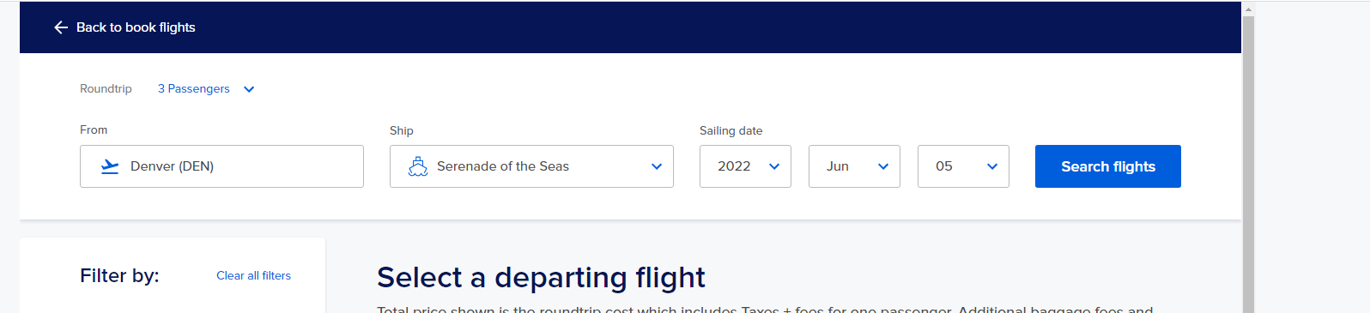Open the Jun sailing month dropdown
The image size is (1370, 313).
854,166
